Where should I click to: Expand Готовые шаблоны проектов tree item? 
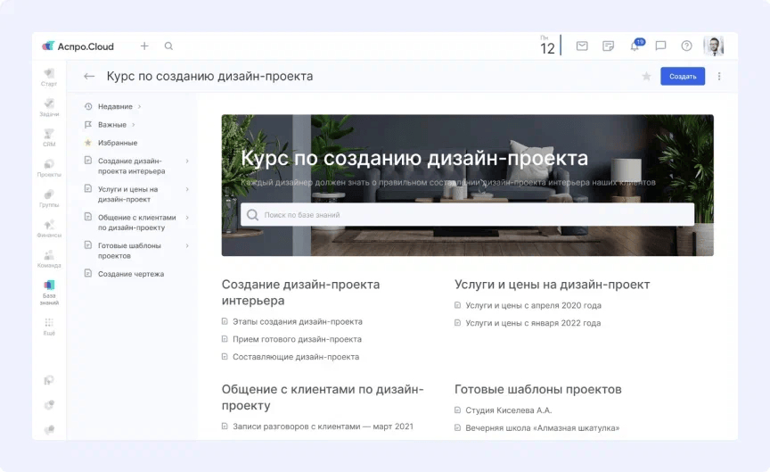pyautogui.click(x=186, y=245)
